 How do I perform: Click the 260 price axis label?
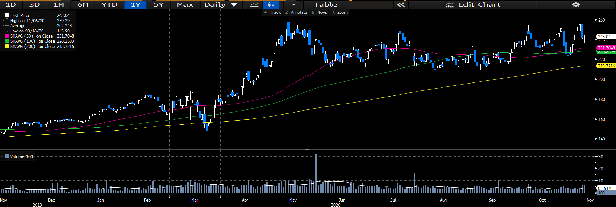click(x=602, y=20)
